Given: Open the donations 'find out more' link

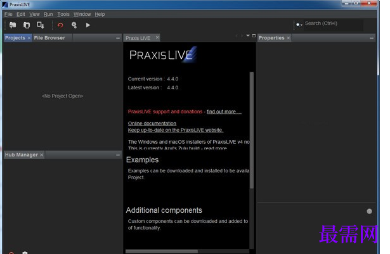Looking at the screenshot, I should (x=224, y=111).
